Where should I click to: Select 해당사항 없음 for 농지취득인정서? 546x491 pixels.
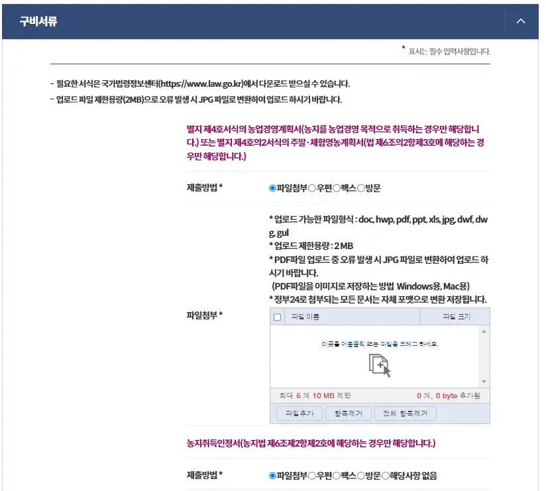tap(385, 476)
